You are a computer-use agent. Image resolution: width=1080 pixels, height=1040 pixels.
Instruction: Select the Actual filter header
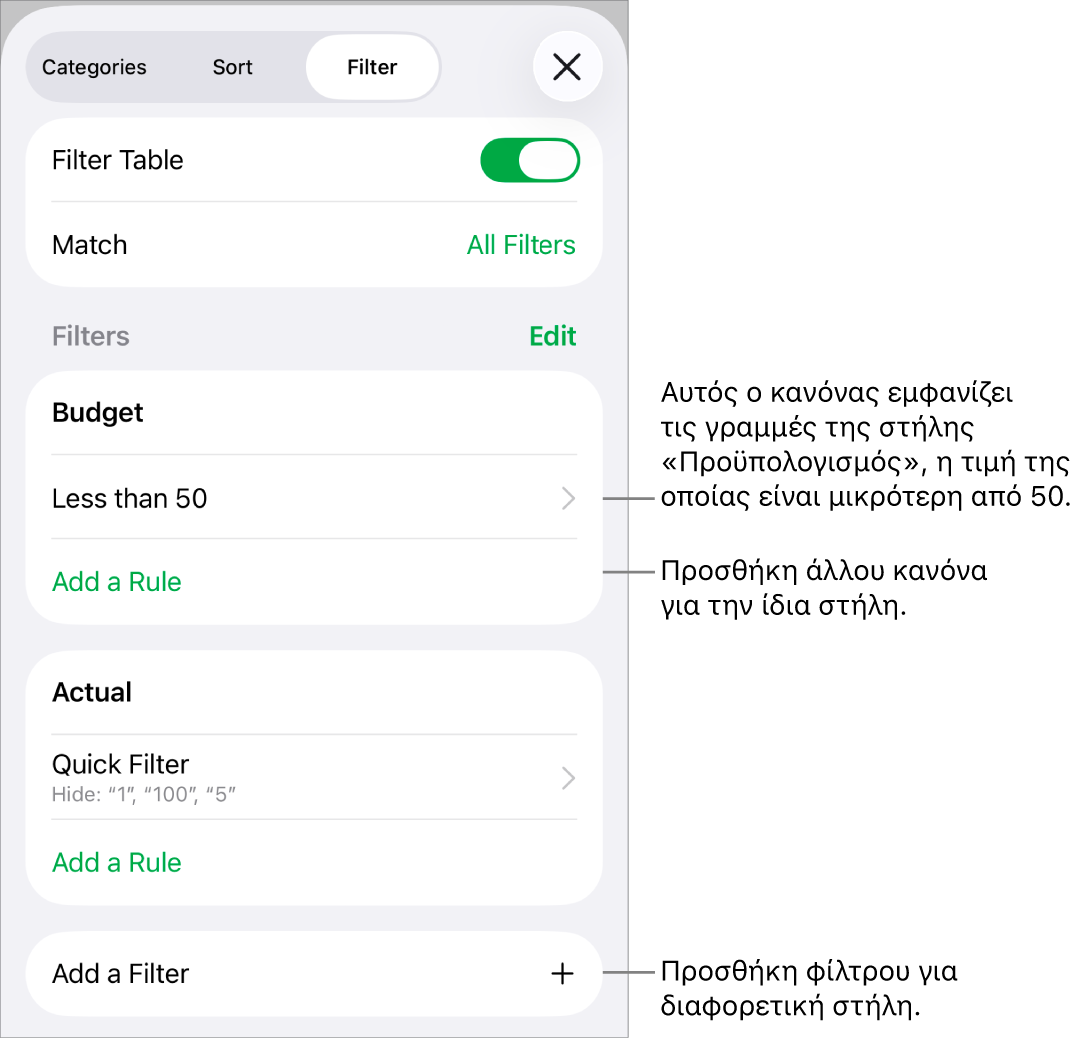click(92, 692)
